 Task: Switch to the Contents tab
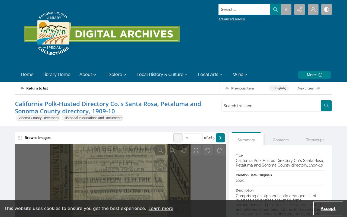281,140
